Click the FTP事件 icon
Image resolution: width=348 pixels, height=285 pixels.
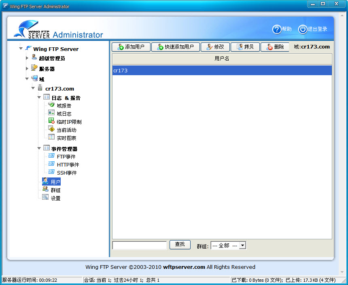(x=51, y=156)
